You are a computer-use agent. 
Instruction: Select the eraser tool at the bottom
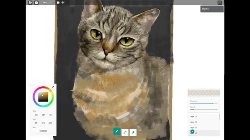pos(133,132)
